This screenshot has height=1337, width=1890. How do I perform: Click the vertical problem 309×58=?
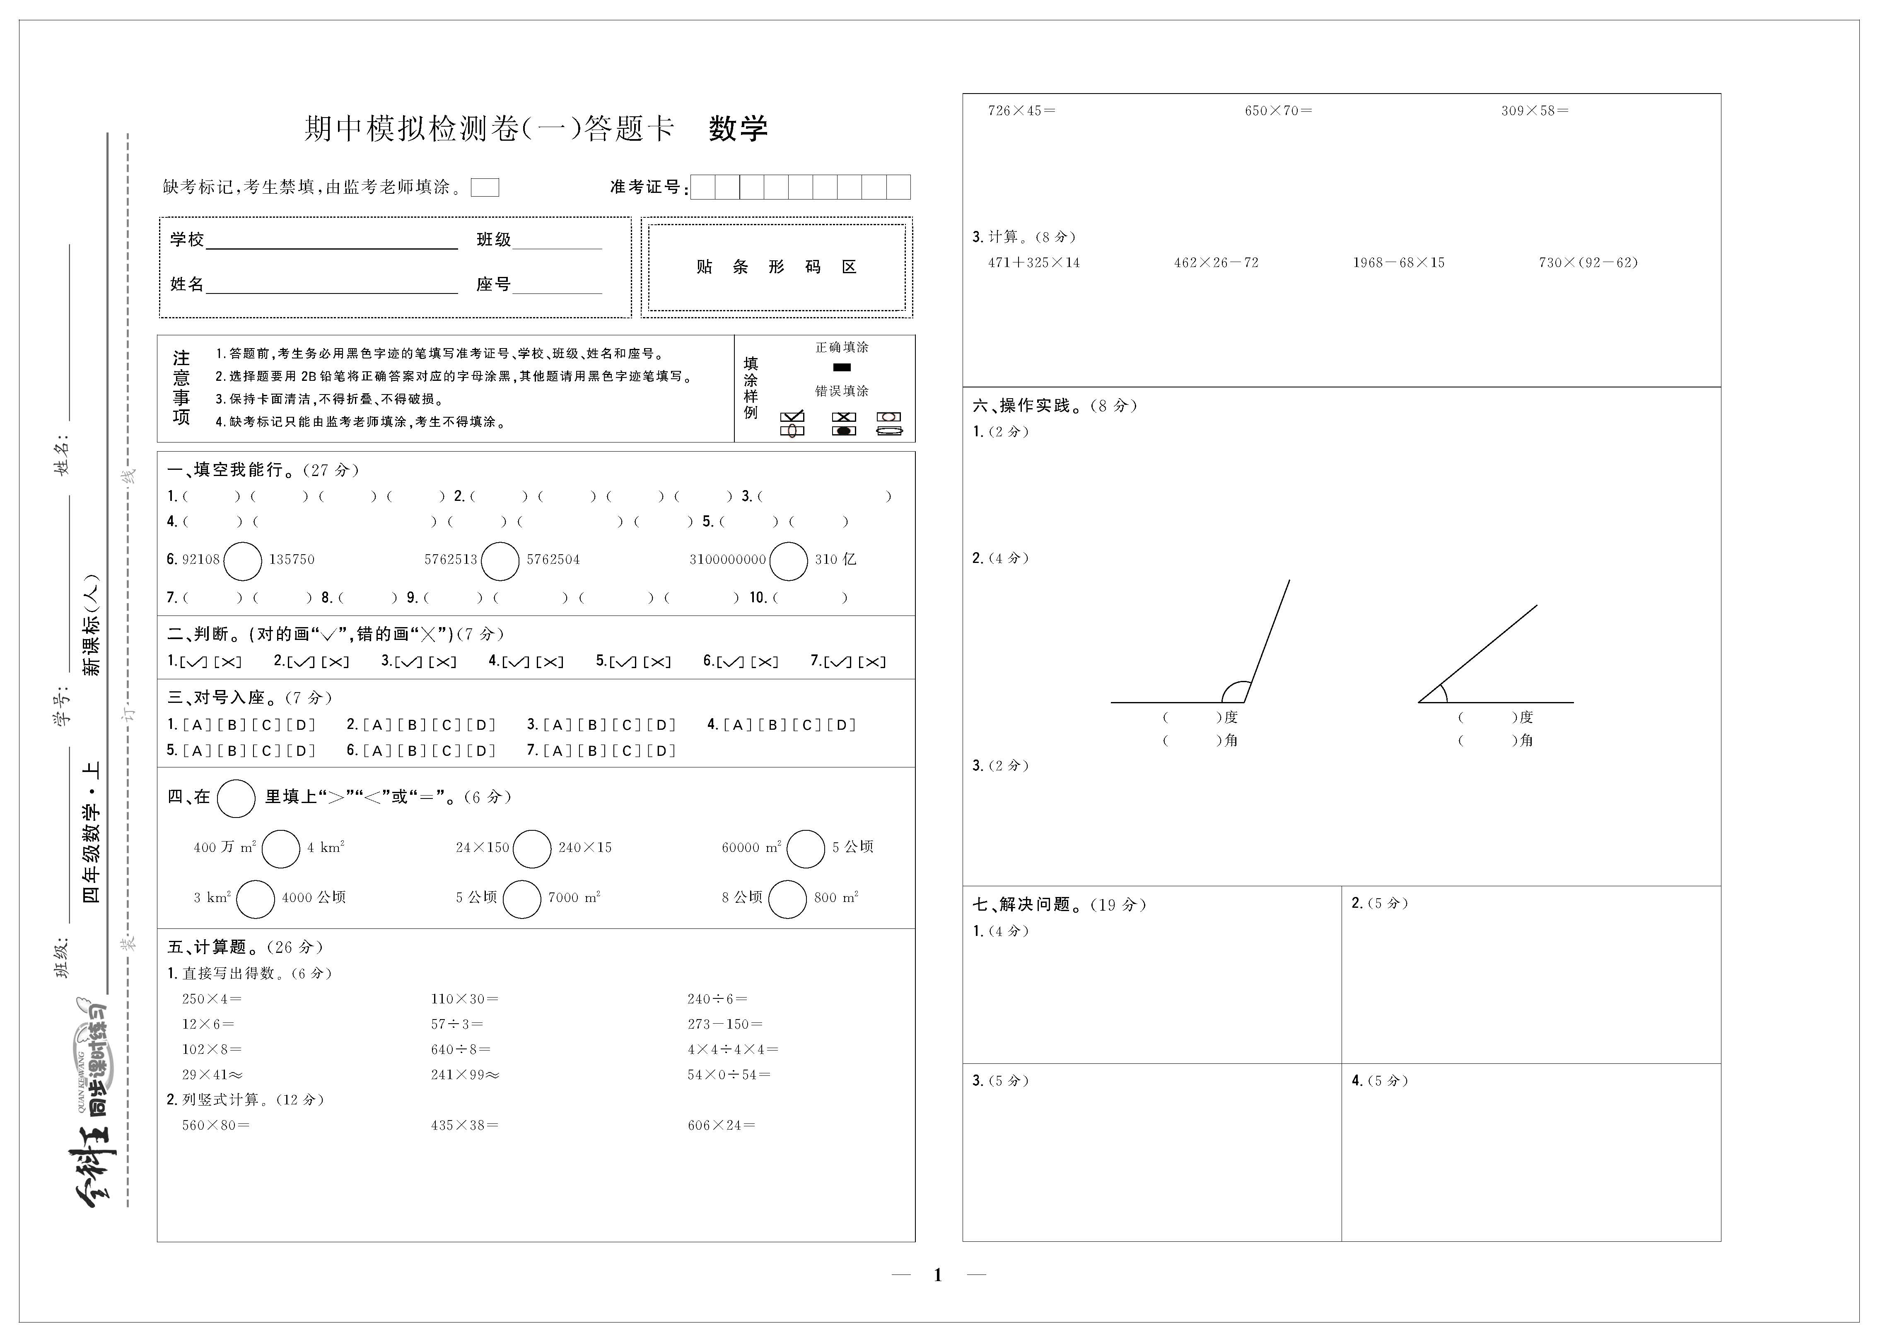click(1535, 111)
